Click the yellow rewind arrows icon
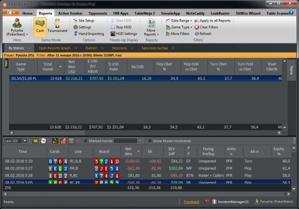Image resolution: width=299 pixels, height=209 pixels. tap(35, 141)
